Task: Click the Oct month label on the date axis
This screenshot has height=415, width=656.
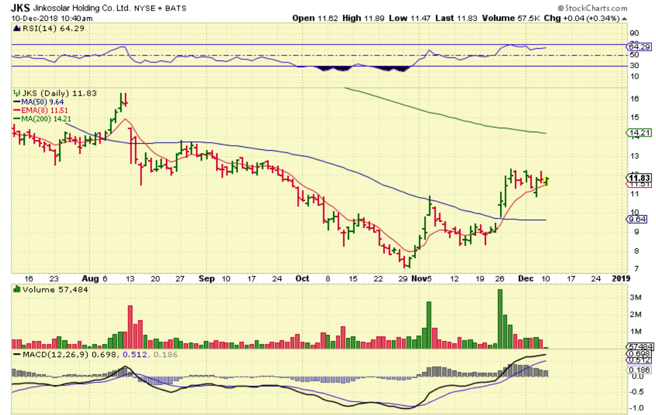Action: point(303,278)
